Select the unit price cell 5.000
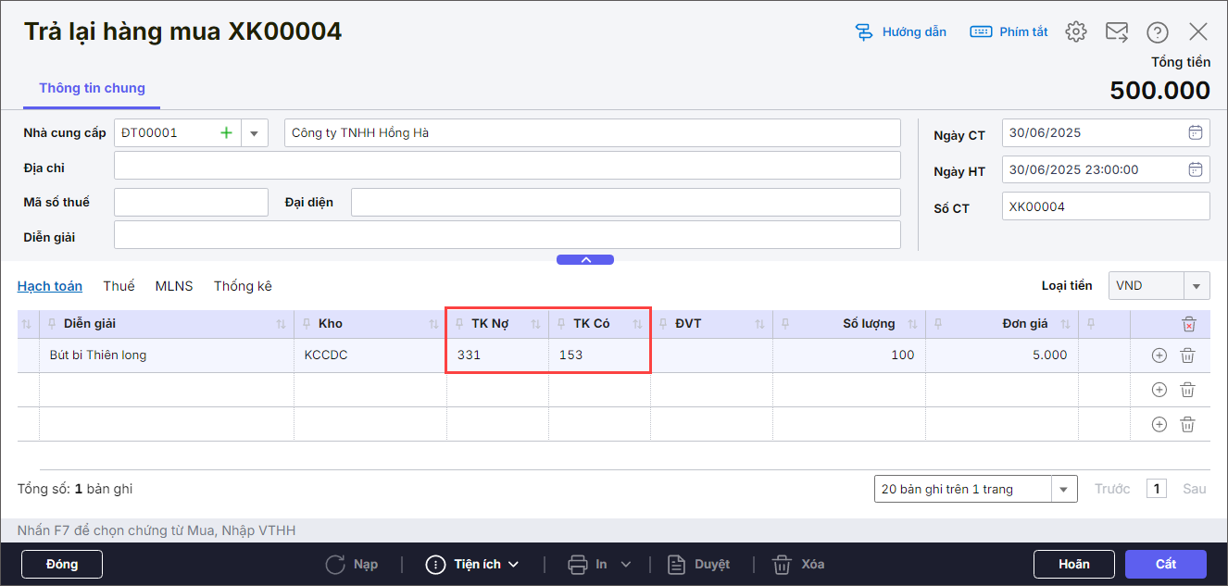 click(x=1002, y=355)
